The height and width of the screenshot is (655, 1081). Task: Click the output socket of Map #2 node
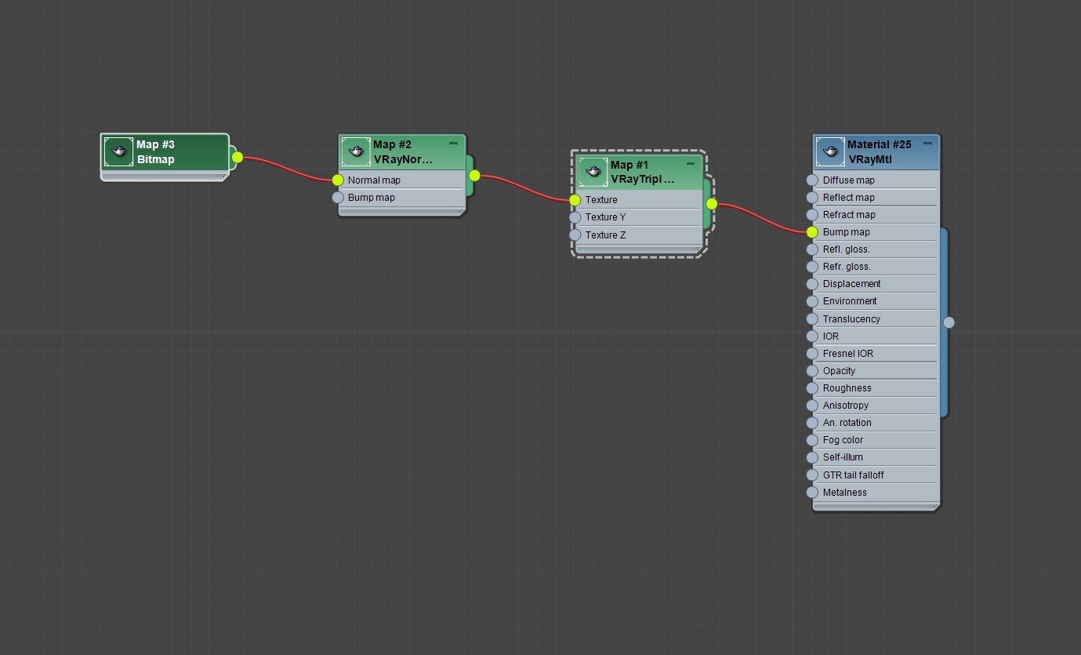(x=474, y=176)
